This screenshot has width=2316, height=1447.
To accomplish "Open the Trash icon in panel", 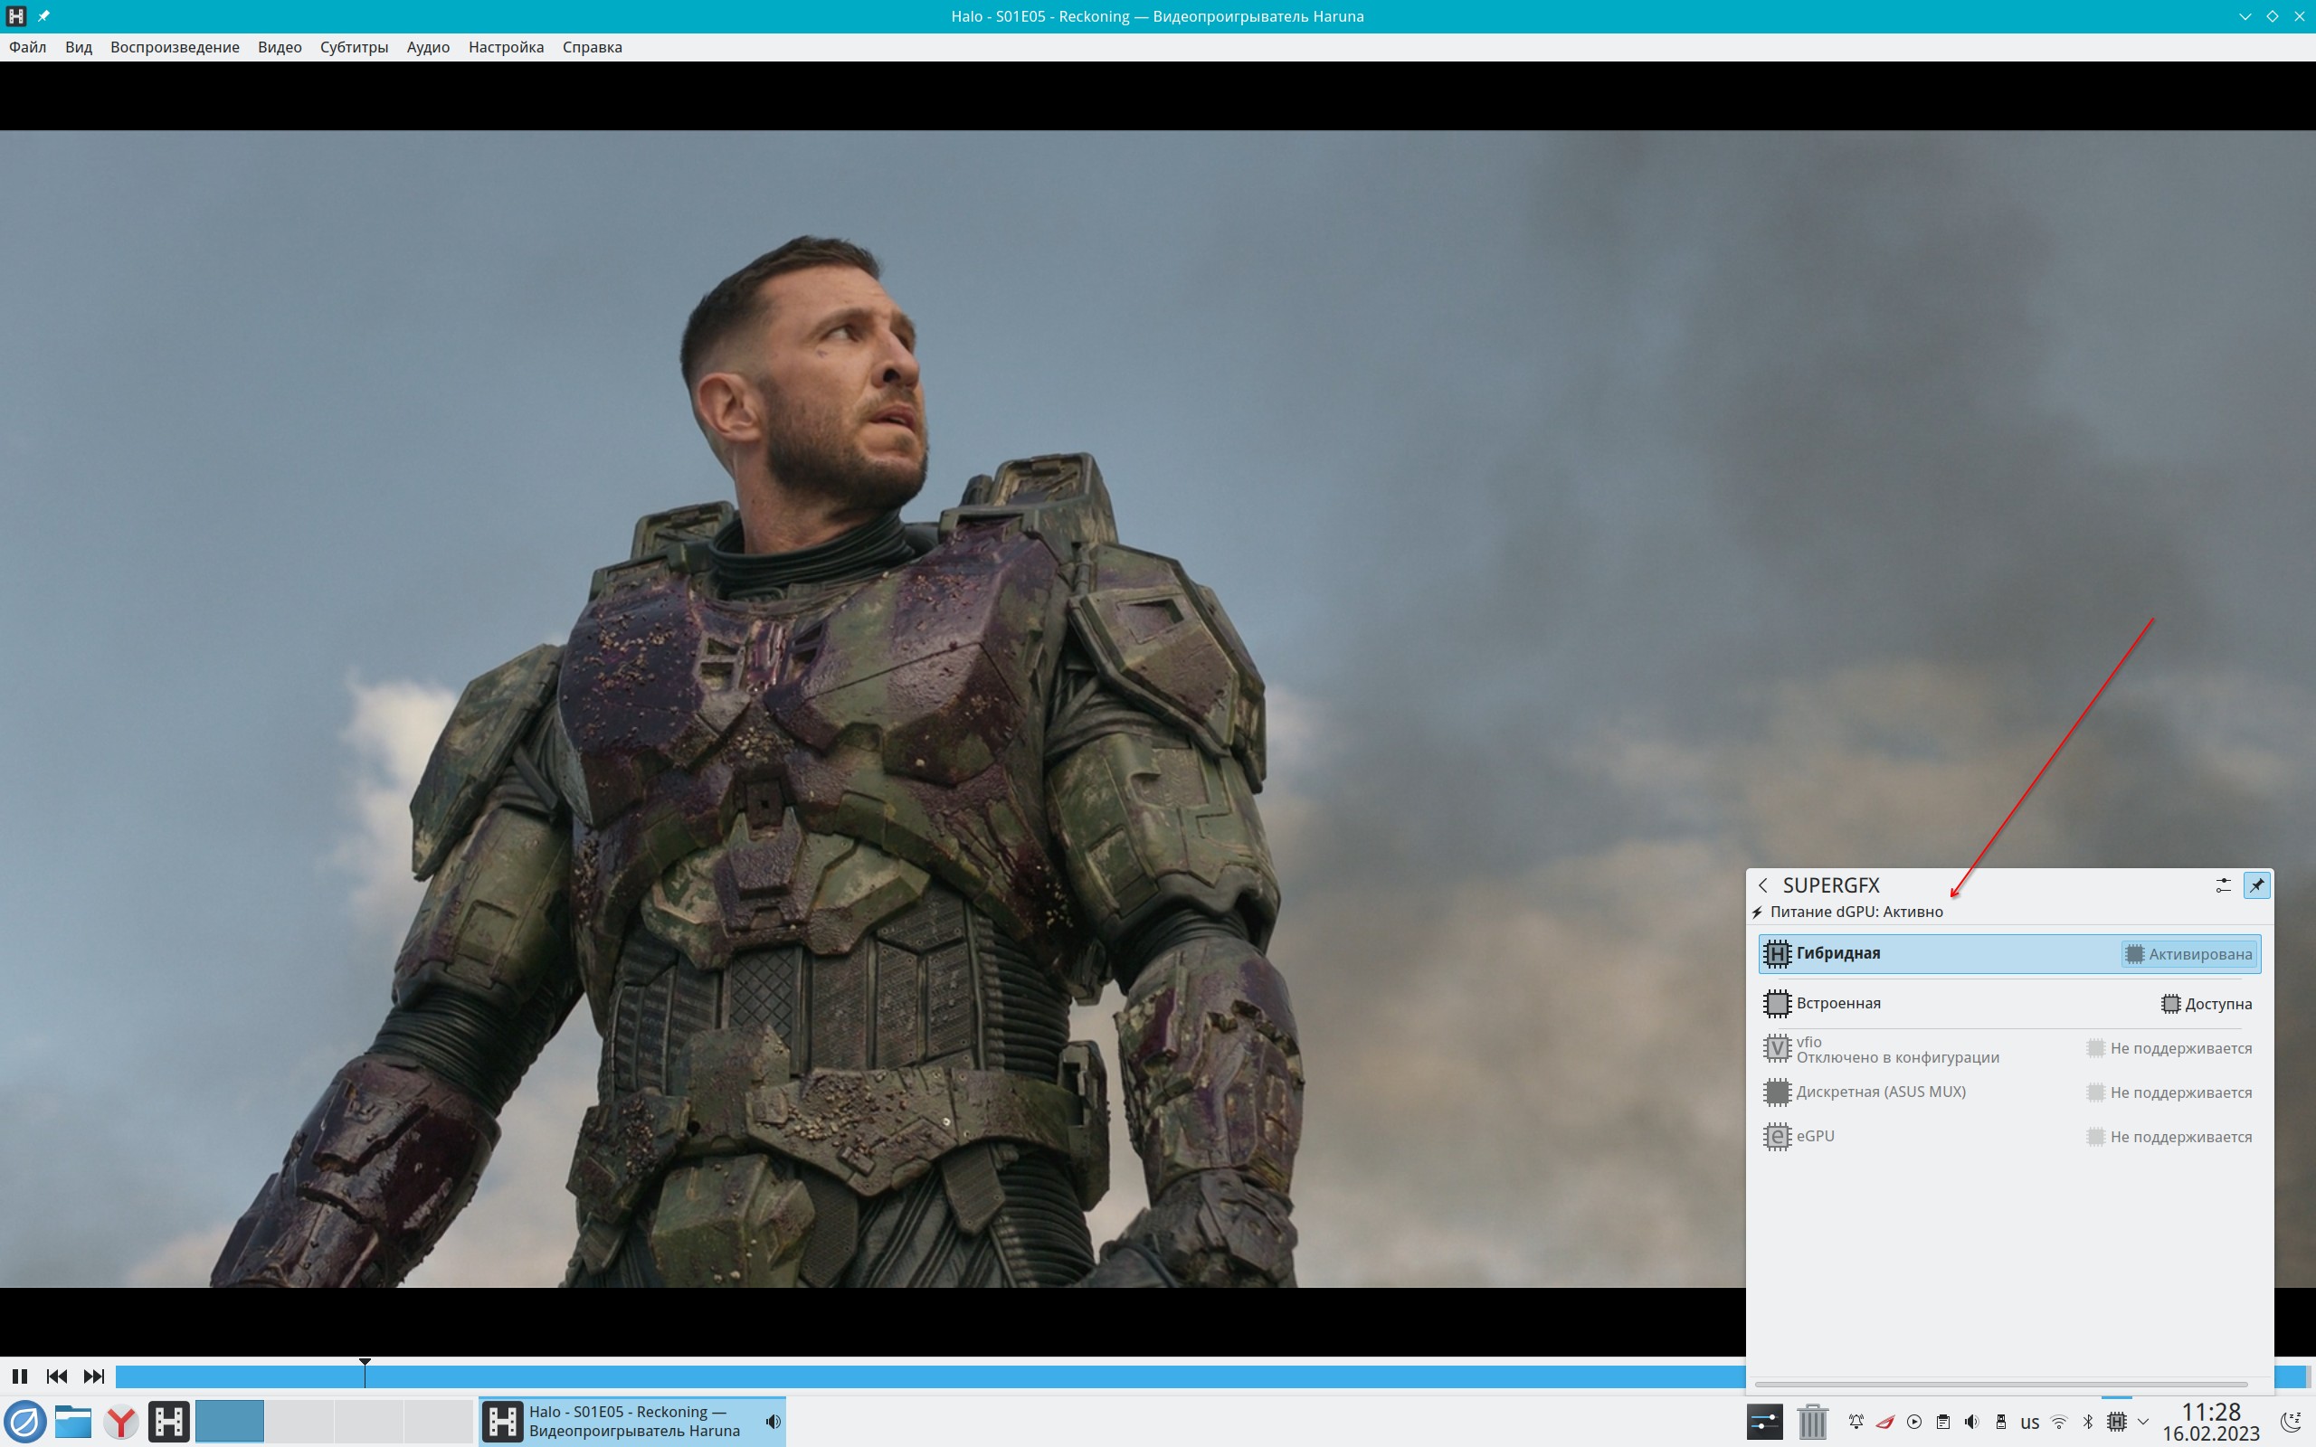I will tap(1812, 1421).
